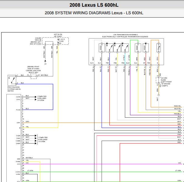
Task: Click the SL2- terminal label
Action: click(136, 63)
